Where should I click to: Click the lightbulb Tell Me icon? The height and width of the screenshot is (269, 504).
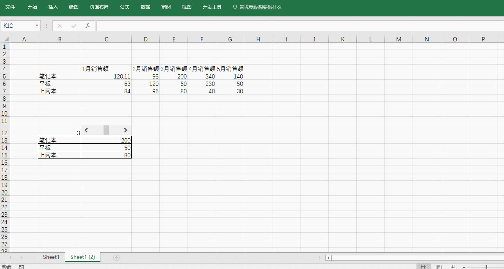235,7
